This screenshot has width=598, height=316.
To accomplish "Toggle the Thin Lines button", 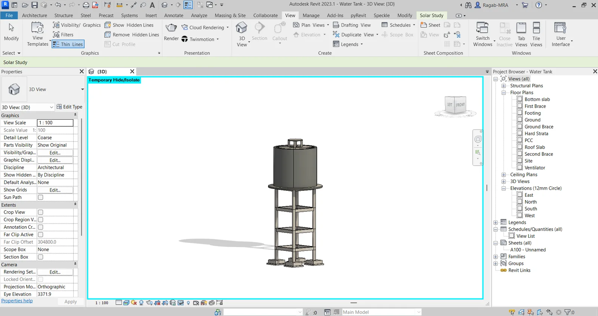I will (x=68, y=44).
